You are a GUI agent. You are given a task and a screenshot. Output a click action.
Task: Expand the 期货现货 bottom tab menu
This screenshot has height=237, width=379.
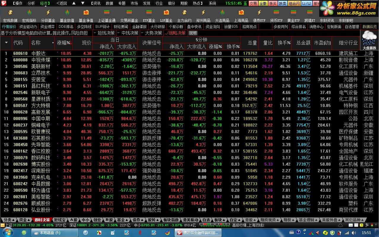click(269, 220)
